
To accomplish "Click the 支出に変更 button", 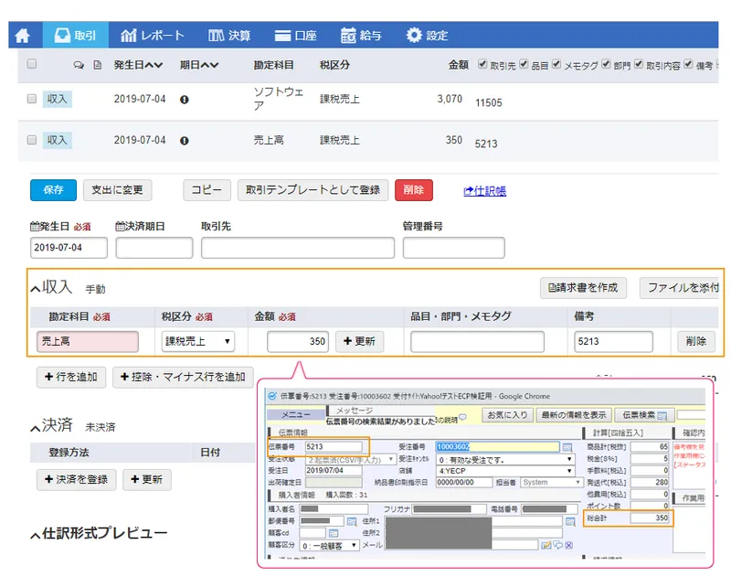I will [x=118, y=190].
